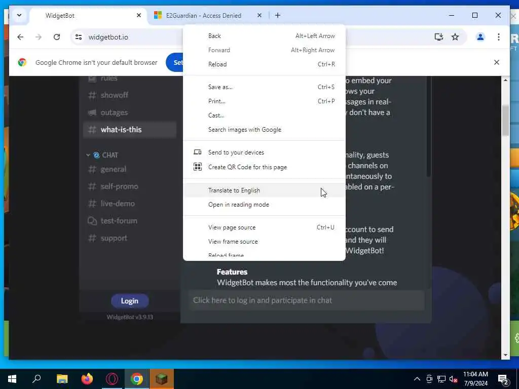The height and width of the screenshot is (389, 519).
Task: Click the Login button in WidgetBot sidebar
Action: (x=130, y=301)
